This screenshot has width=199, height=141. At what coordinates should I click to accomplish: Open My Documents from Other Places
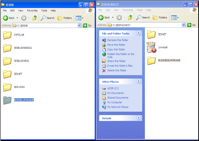click(116, 93)
